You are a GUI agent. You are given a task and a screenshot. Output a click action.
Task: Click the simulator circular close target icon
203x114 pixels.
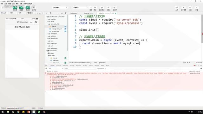36,22
